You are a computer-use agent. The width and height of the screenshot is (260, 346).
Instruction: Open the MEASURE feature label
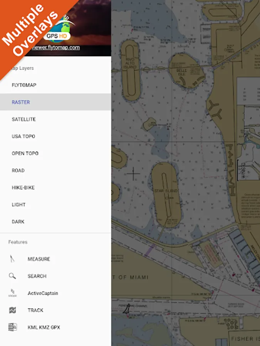pos(39,259)
